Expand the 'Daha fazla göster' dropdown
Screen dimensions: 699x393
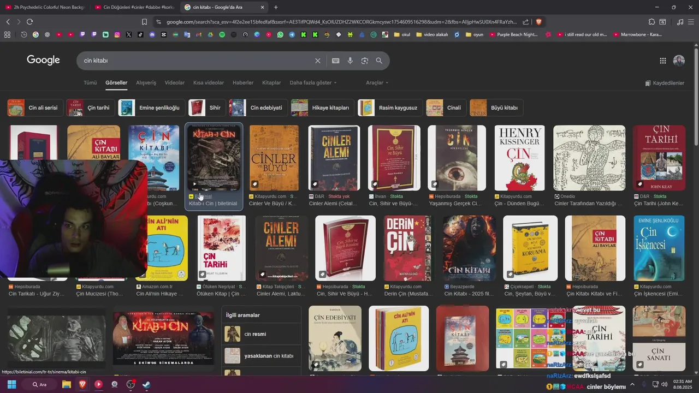click(x=313, y=83)
